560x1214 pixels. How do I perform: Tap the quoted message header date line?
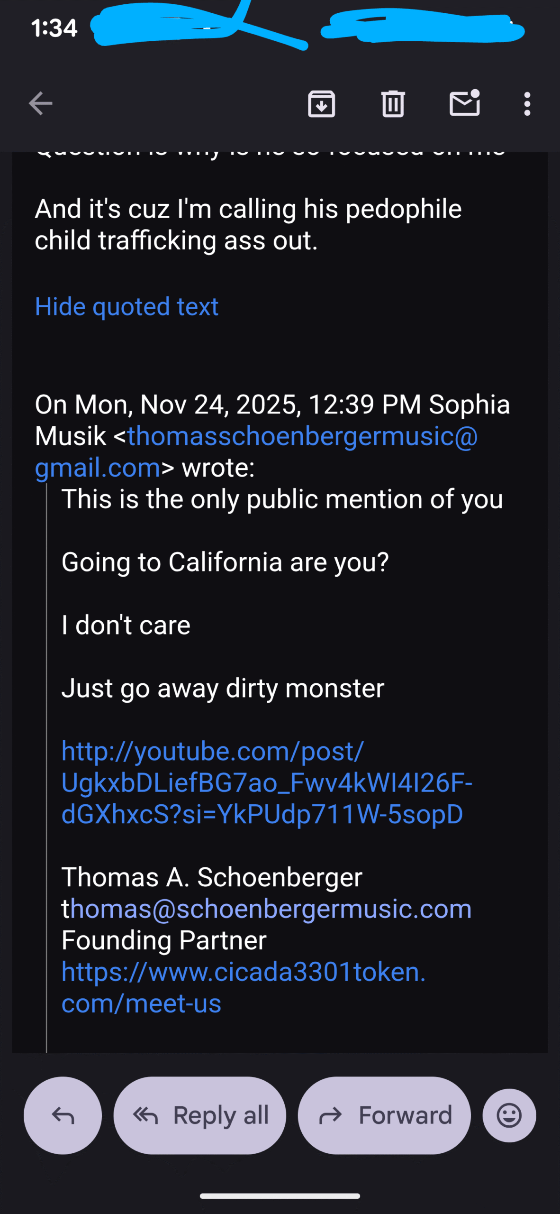(272, 405)
